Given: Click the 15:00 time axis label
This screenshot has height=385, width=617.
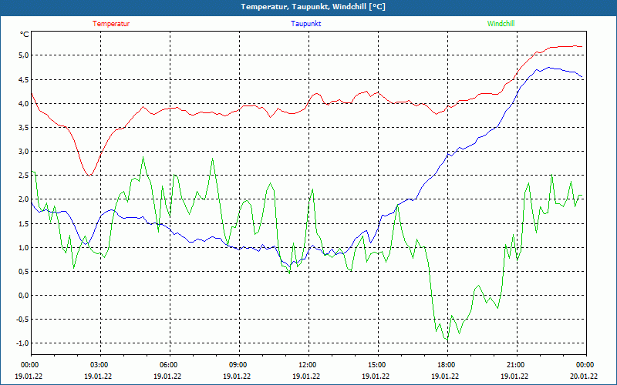Looking at the screenshot, I should [378, 365].
